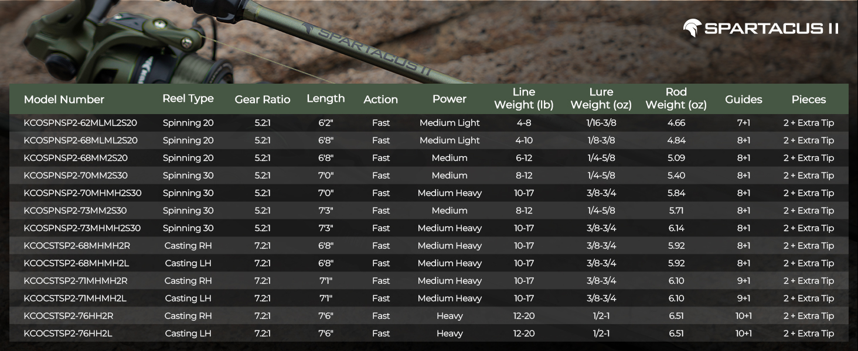Screen dimensions: 858x351
Task: Click the Pieces column header
Action: (x=809, y=99)
